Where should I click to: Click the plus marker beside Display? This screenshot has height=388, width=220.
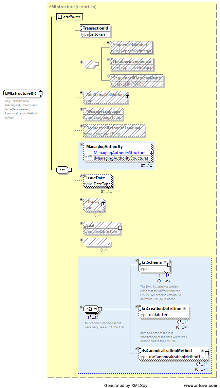click(x=81, y=199)
